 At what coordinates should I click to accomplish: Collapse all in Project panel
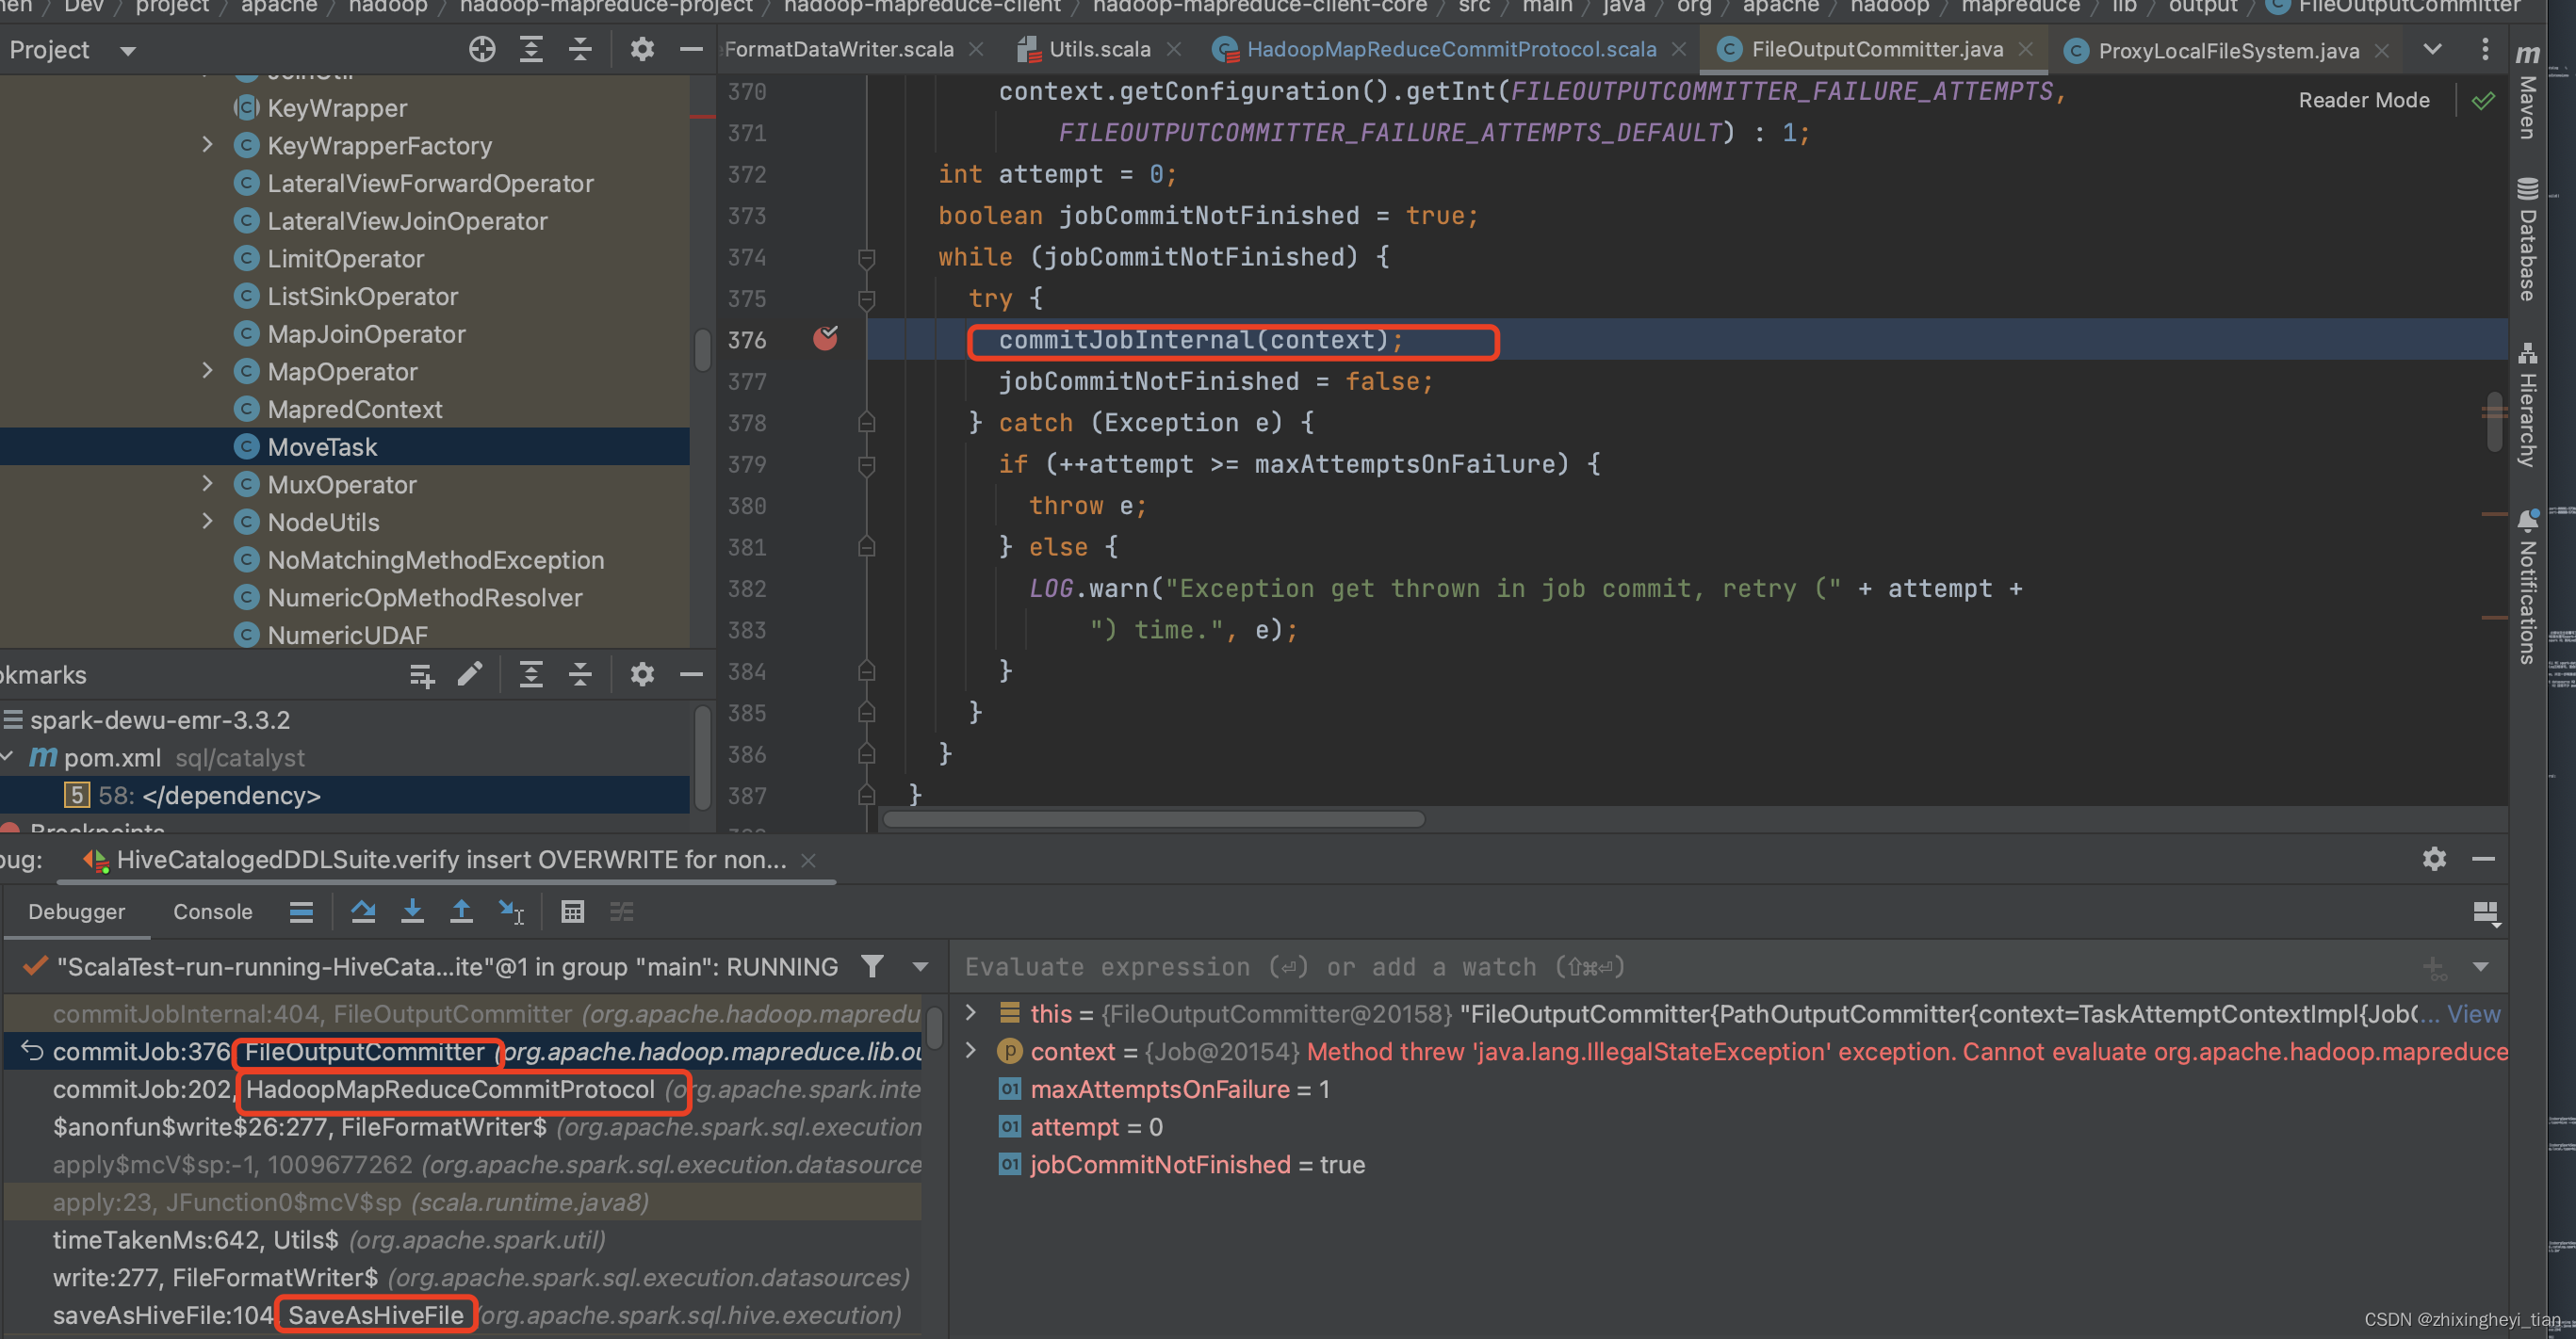[x=580, y=49]
